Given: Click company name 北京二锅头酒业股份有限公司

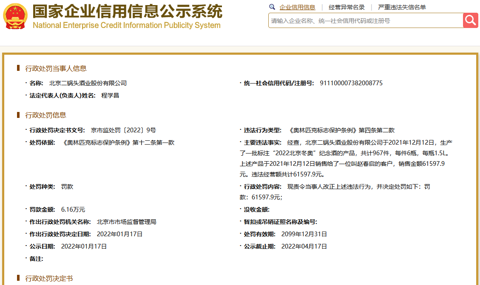Looking at the screenshot, I should click(88, 83).
